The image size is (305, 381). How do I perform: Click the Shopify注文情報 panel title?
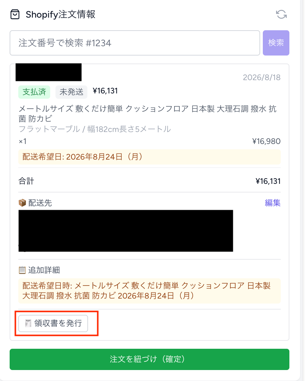[60, 14]
